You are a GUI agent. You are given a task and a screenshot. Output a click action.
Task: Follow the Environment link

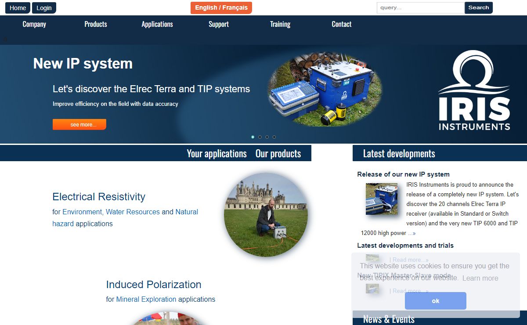coord(82,212)
